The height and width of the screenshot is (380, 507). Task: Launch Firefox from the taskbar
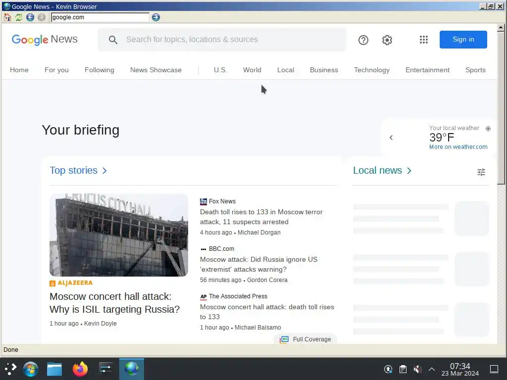pyautogui.click(x=80, y=369)
